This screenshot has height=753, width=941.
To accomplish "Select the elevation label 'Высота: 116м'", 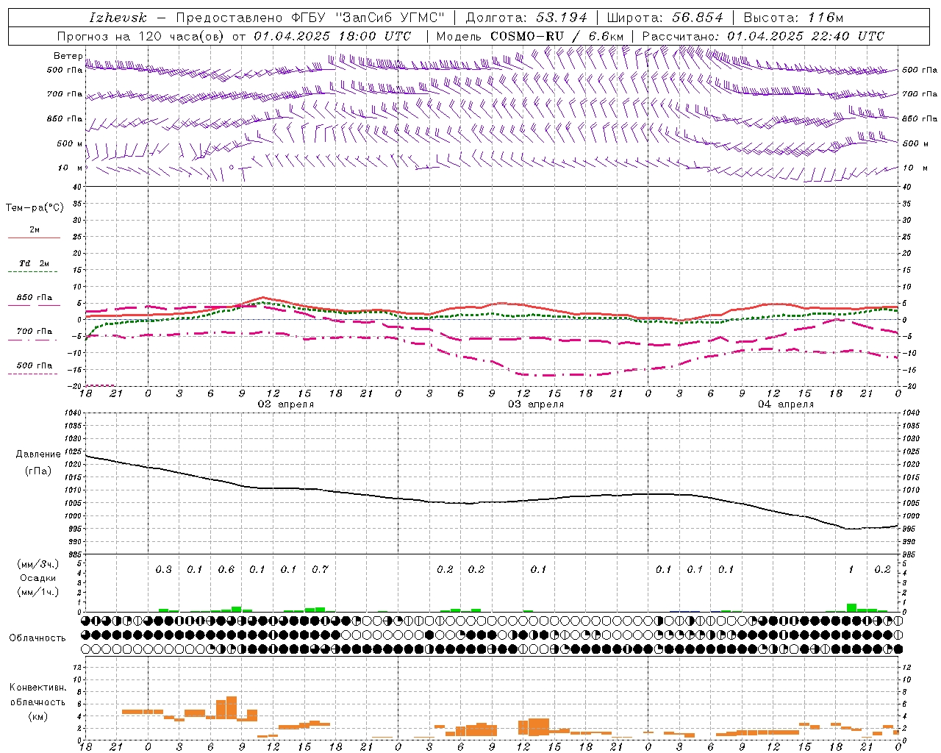I will [793, 18].
